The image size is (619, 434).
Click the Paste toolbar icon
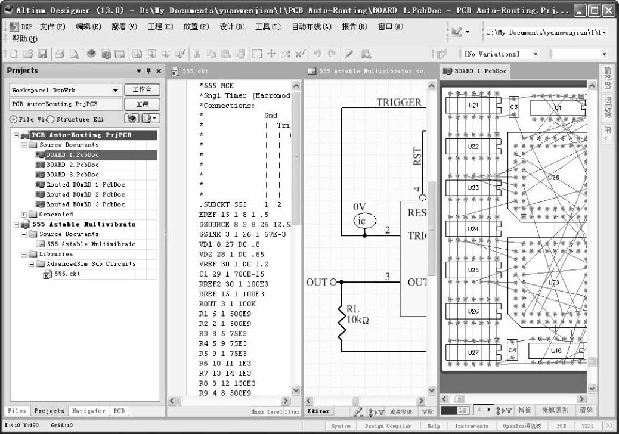point(225,54)
